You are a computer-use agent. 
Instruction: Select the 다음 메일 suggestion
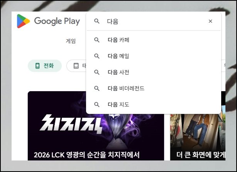pos(154,56)
